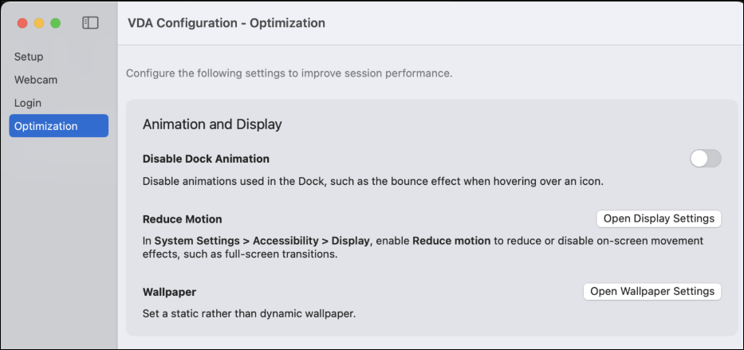Click the Open Display Settings button

[x=659, y=218]
